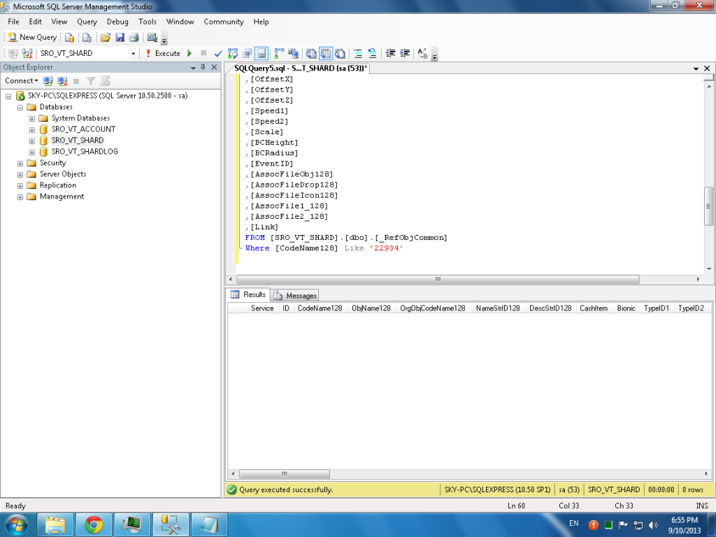Click the query editor vertical scrollbar thumb
The image size is (716, 537).
click(709, 206)
